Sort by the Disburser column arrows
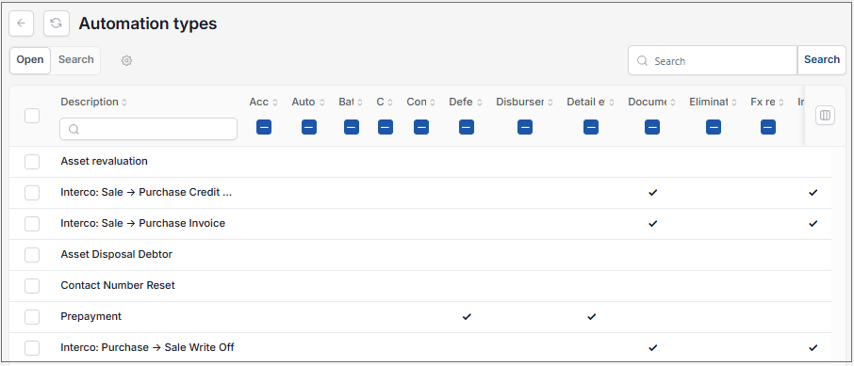Viewport: 854px width, 366px height. 550,103
